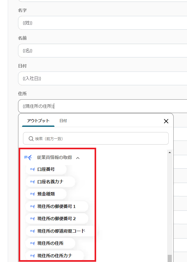Switch to the 日付 tab in popup
Image resolution: width=187 pixels, height=262 pixels.
pyautogui.click(x=63, y=121)
